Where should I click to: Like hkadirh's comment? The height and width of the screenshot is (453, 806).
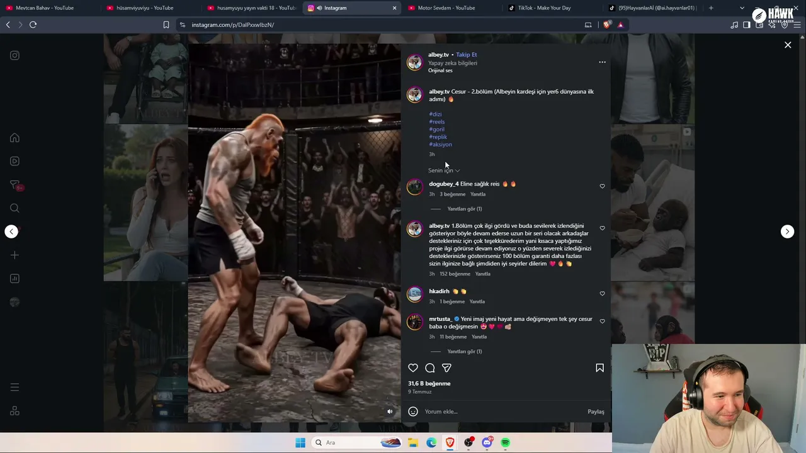[x=602, y=294]
